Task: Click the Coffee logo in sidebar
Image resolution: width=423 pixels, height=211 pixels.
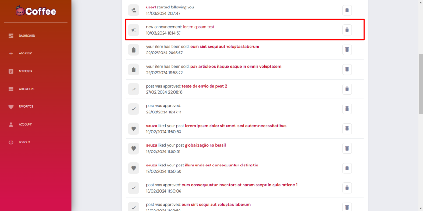Action: click(36, 11)
